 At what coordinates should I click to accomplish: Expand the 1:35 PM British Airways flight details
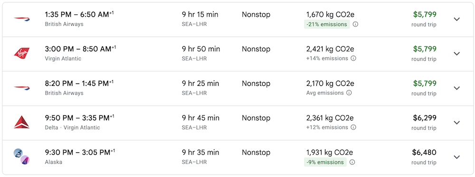tap(457, 19)
